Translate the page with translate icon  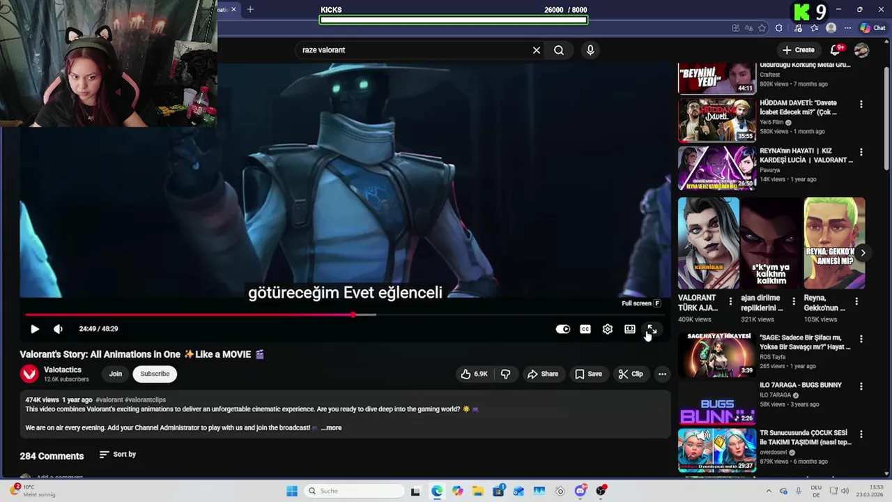coord(748,28)
